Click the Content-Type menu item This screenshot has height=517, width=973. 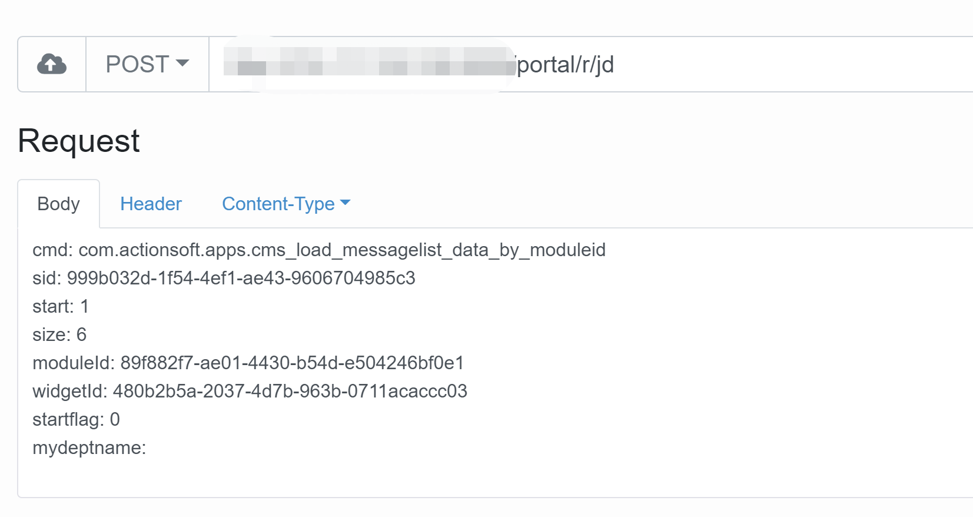[x=277, y=204]
